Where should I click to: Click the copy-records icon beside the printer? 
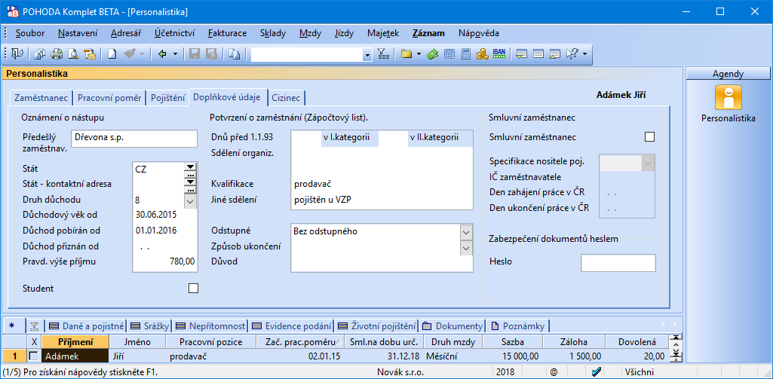click(40, 53)
